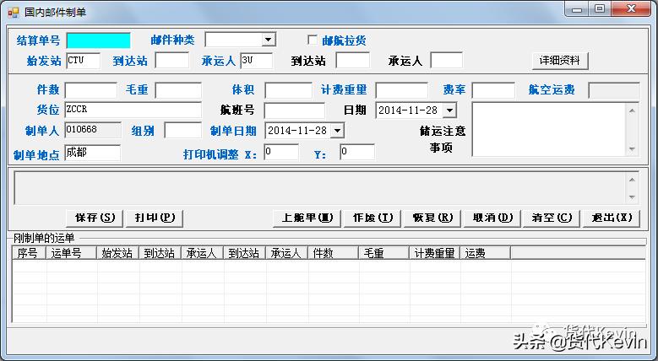
Task: Minimize the 国内邮件制单 window
Action: tap(577, 8)
